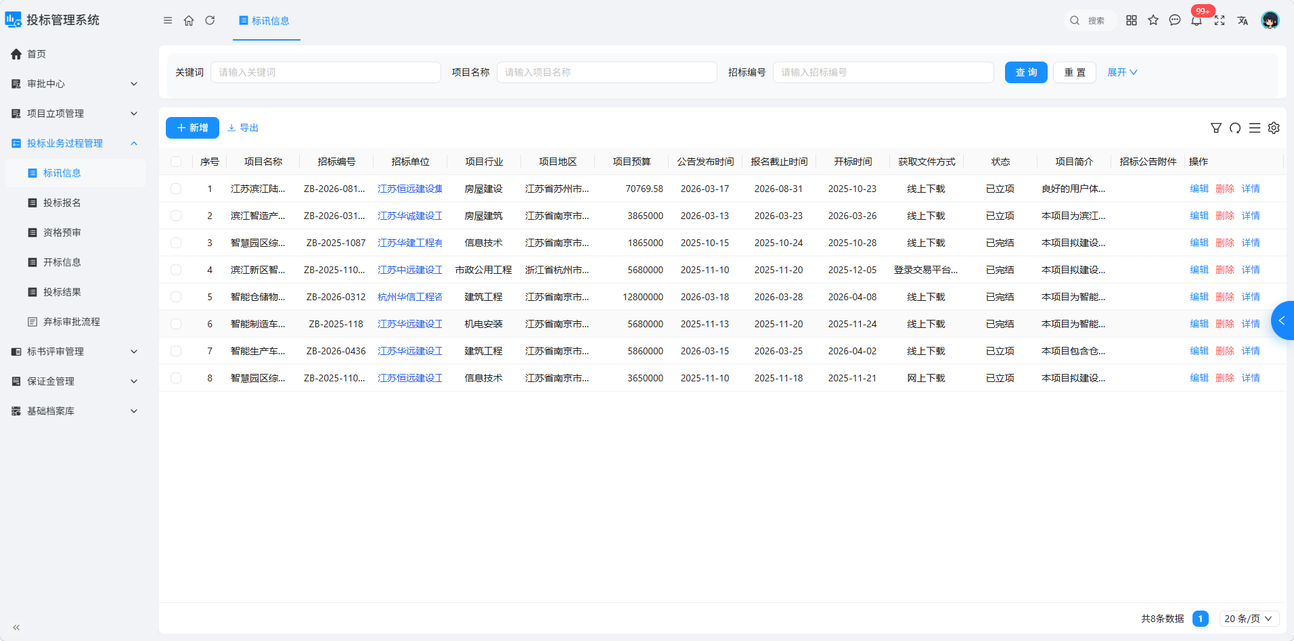This screenshot has height=641, width=1294.
Task: Check the row 7 checkbox ZB-2026-0436
Action: click(x=176, y=351)
